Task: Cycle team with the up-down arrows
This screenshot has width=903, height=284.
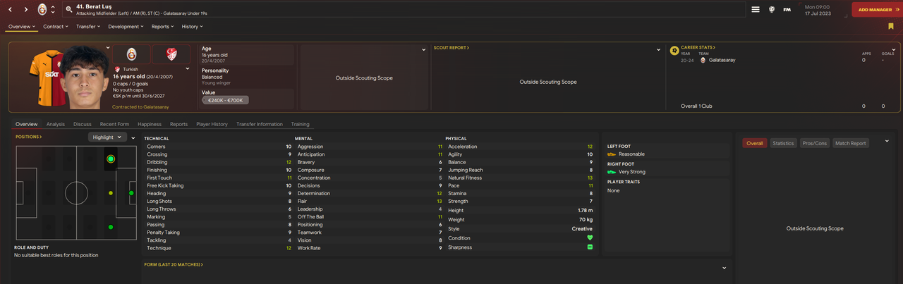Action: point(53,10)
